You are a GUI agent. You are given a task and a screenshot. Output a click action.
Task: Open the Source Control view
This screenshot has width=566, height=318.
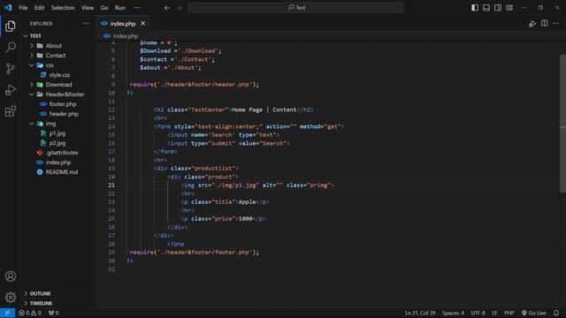click(11, 68)
